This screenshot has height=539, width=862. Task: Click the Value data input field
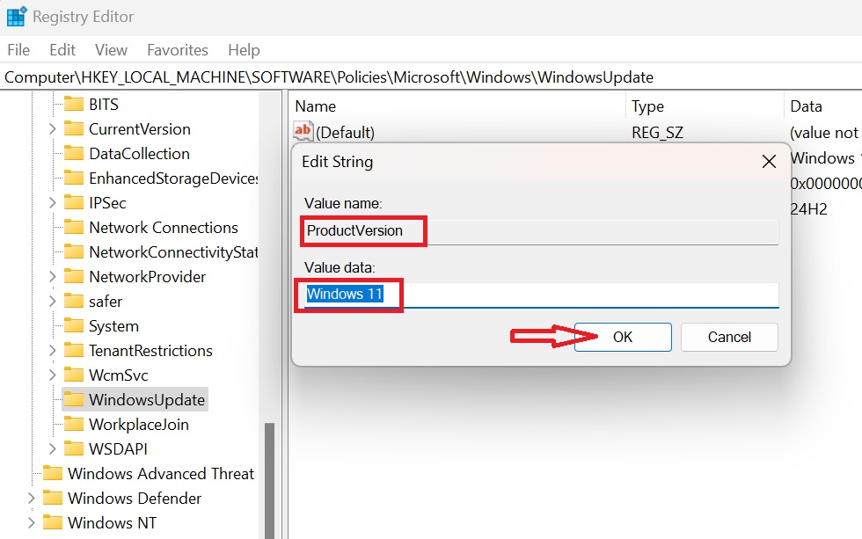[x=542, y=295]
